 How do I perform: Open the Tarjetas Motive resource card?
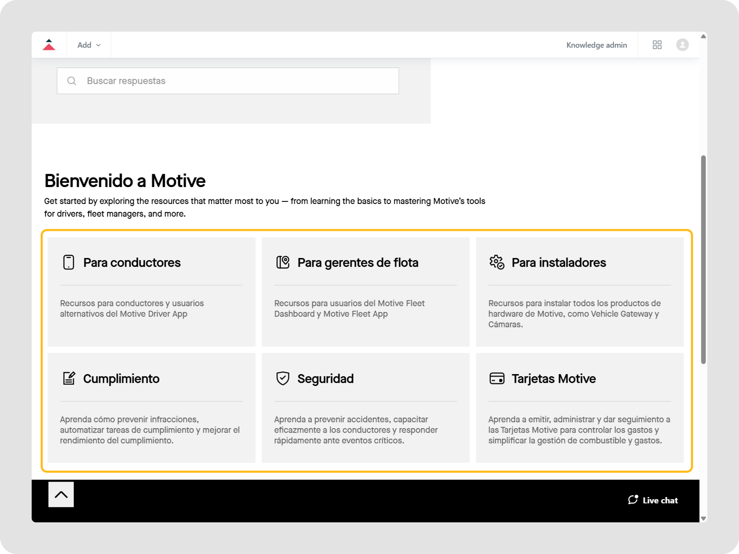coord(579,408)
